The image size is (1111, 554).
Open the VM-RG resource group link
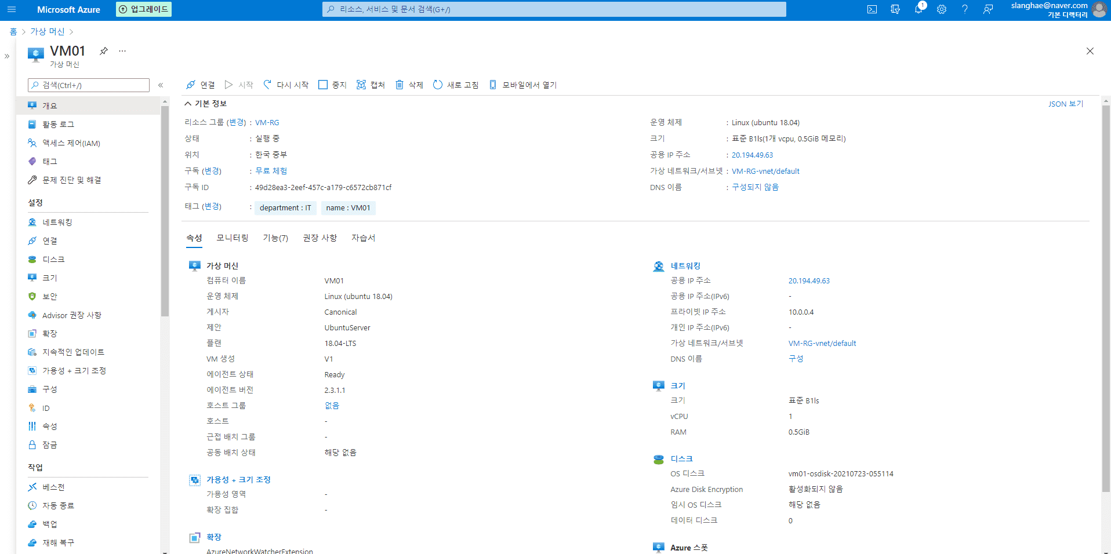click(267, 122)
